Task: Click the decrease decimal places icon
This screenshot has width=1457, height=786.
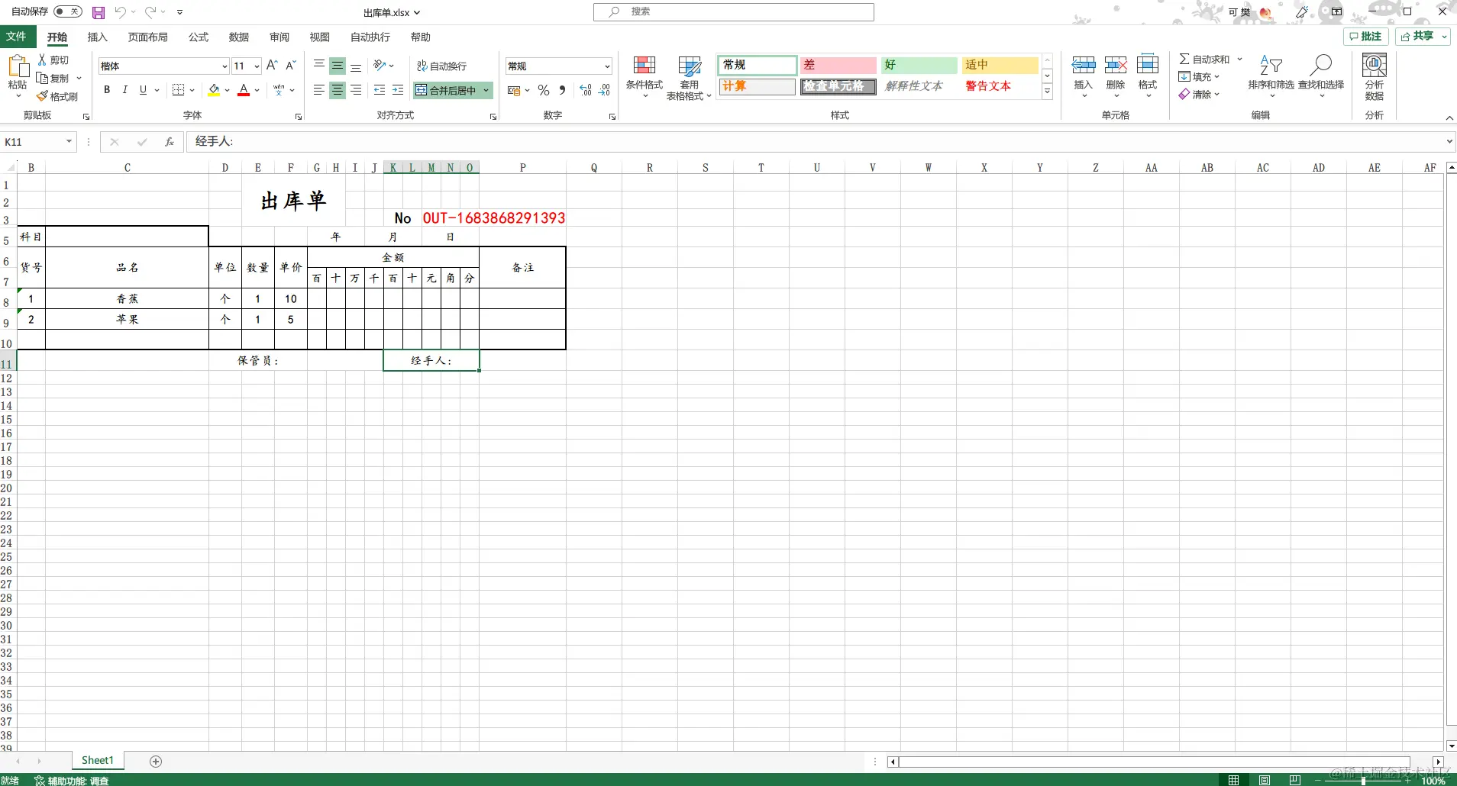Action: pos(605,90)
